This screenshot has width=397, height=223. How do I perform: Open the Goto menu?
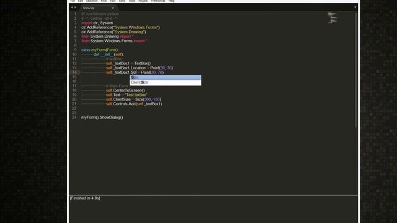[122, 1]
